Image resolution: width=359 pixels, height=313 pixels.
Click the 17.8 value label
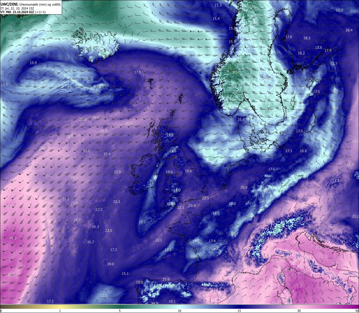click(289, 37)
